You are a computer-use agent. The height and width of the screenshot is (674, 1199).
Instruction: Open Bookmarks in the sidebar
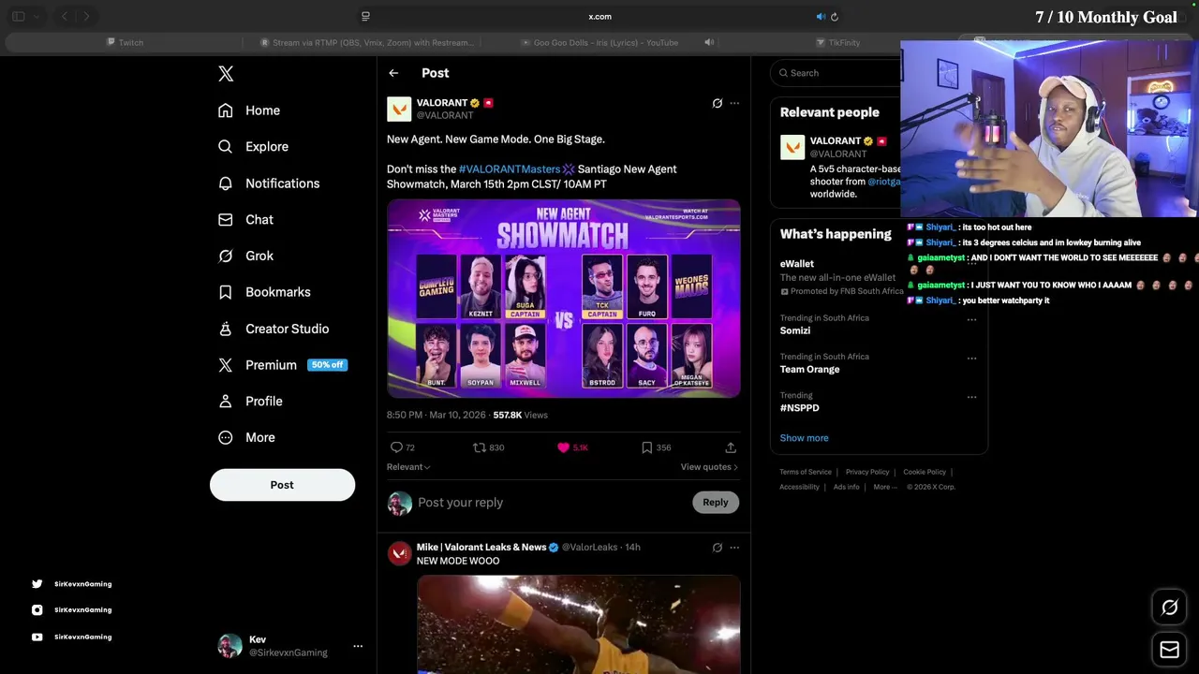pos(264,292)
